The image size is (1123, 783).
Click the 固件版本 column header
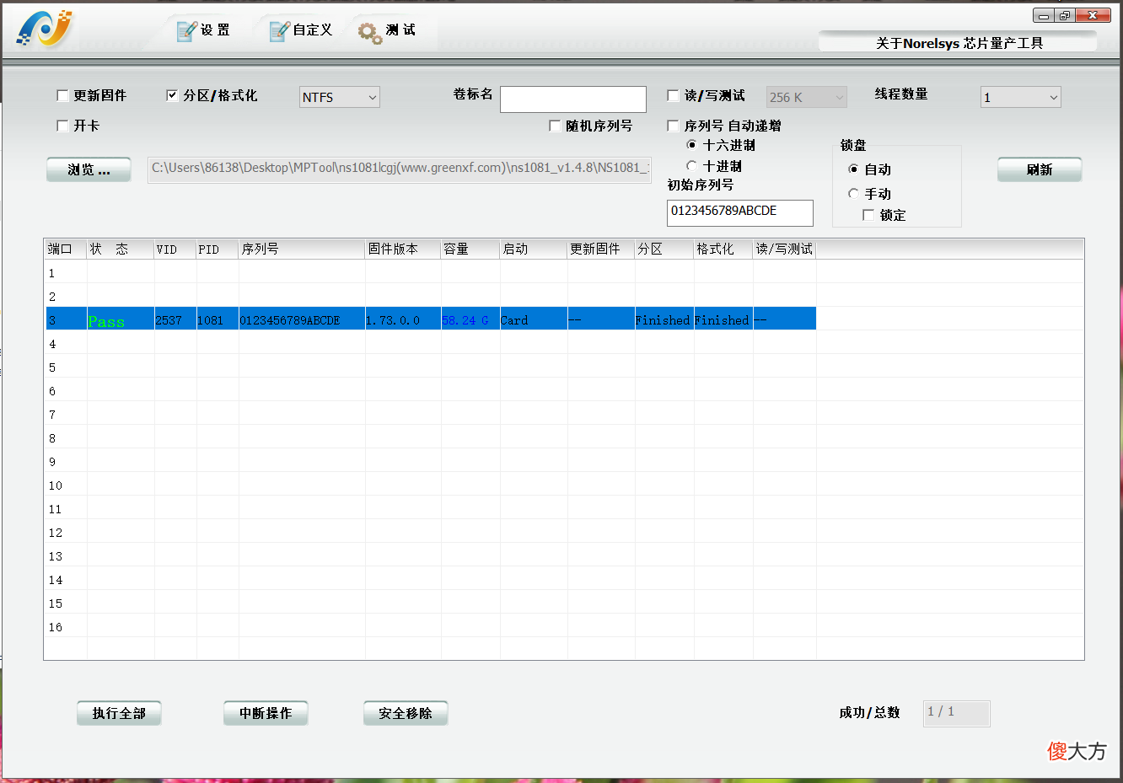[403, 249]
